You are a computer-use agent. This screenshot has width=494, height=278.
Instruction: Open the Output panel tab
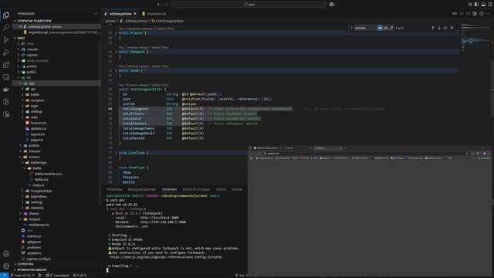point(142,190)
